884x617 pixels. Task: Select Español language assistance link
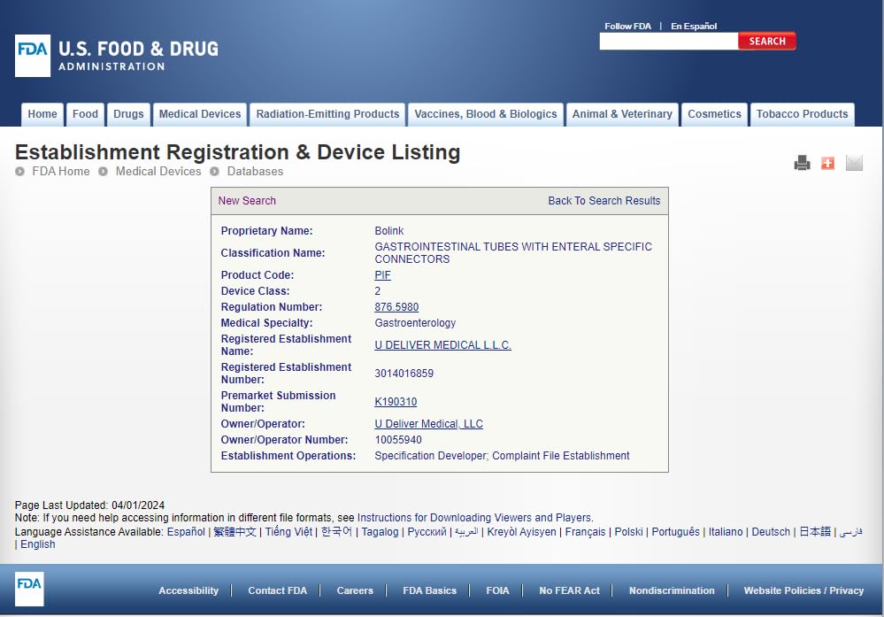coord(186,532)
